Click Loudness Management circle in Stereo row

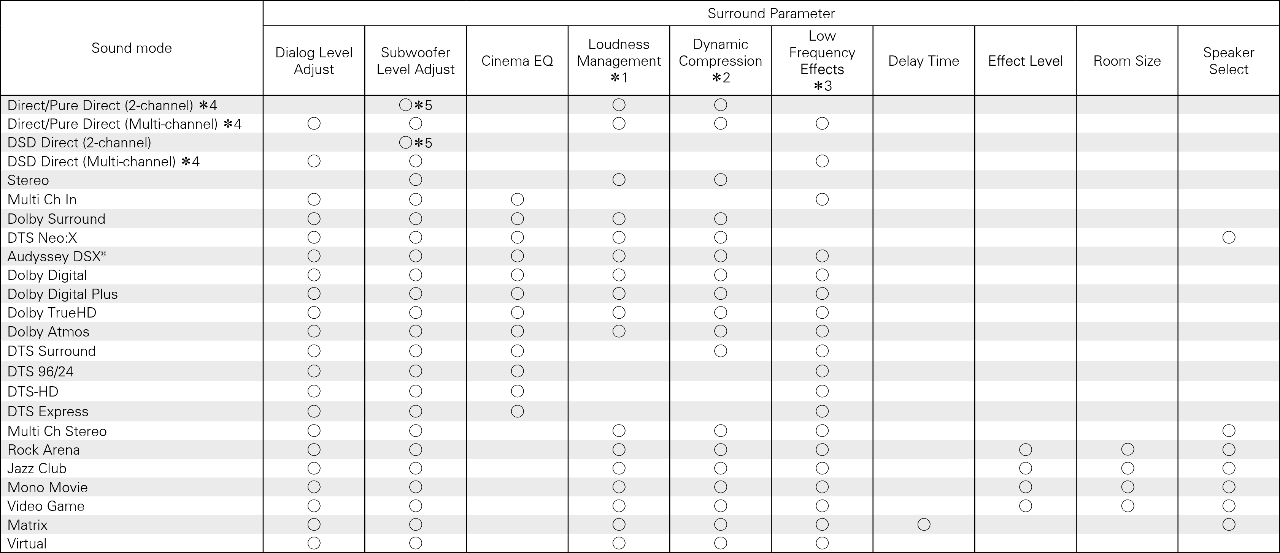pyautogui.click(x=619, y=180)
